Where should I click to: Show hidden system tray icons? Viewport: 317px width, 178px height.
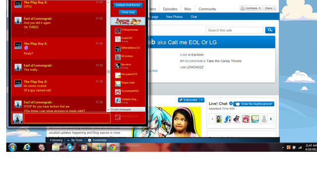tap(283, 147)
